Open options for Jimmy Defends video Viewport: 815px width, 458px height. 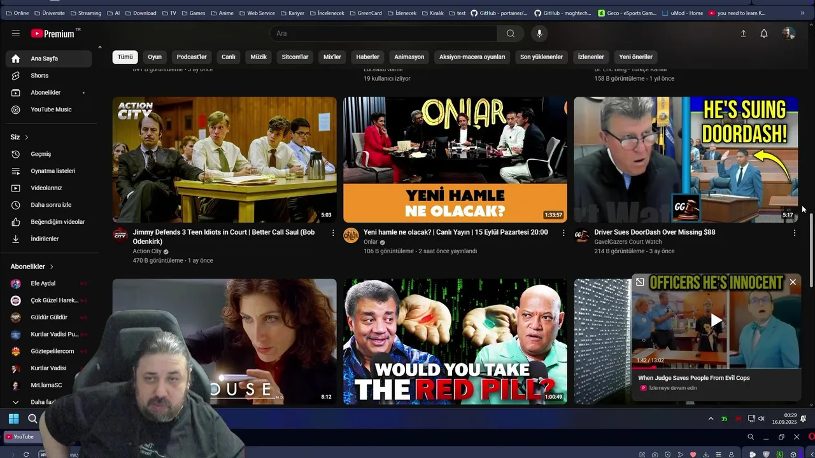(x=333, y=233)
